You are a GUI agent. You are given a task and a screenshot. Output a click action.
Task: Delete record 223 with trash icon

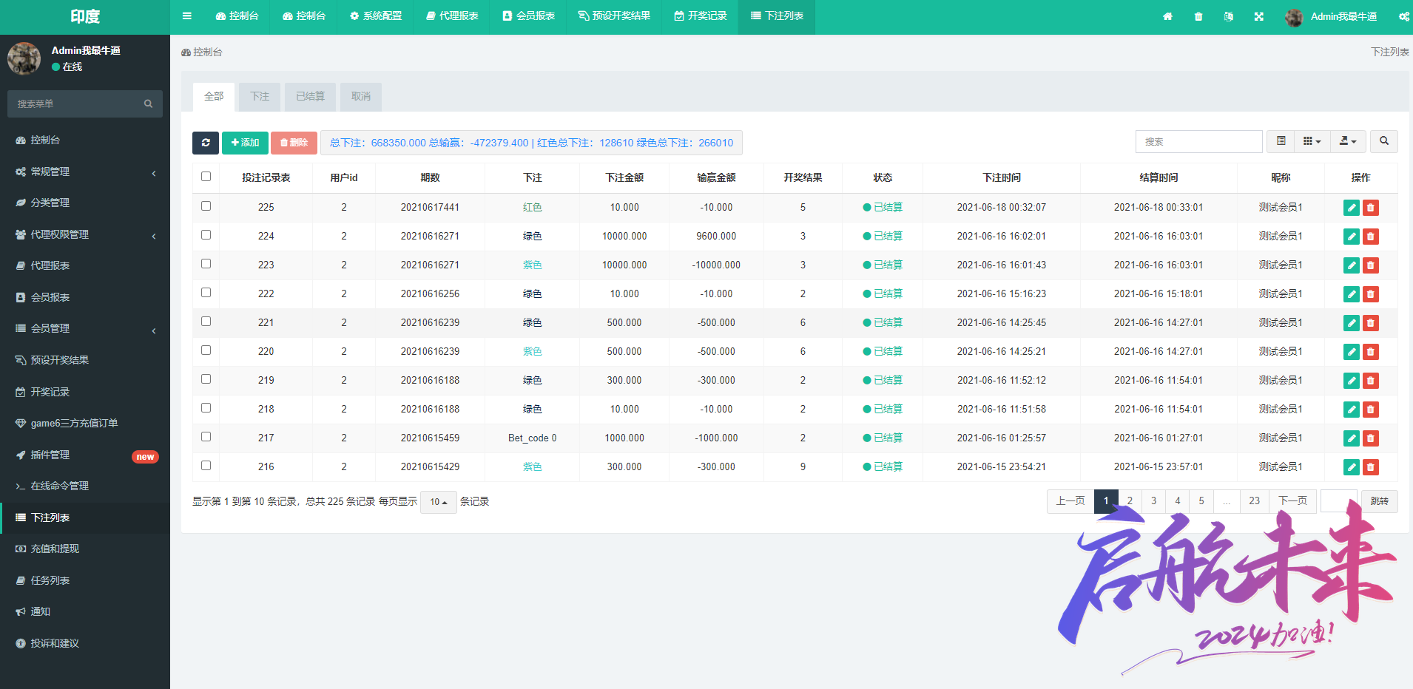point(1371,265)
